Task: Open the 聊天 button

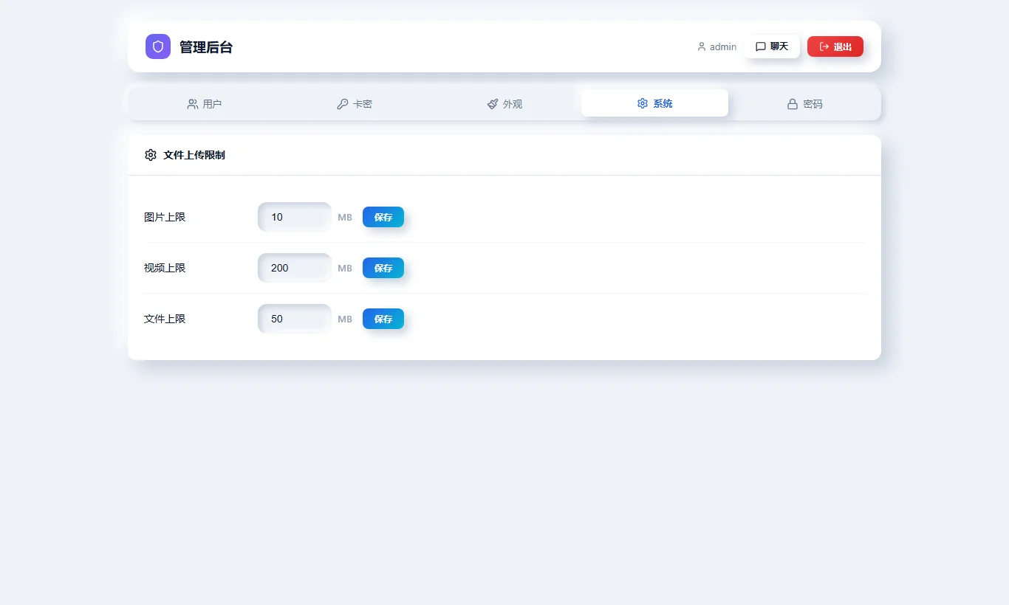Action: [772, 46]
